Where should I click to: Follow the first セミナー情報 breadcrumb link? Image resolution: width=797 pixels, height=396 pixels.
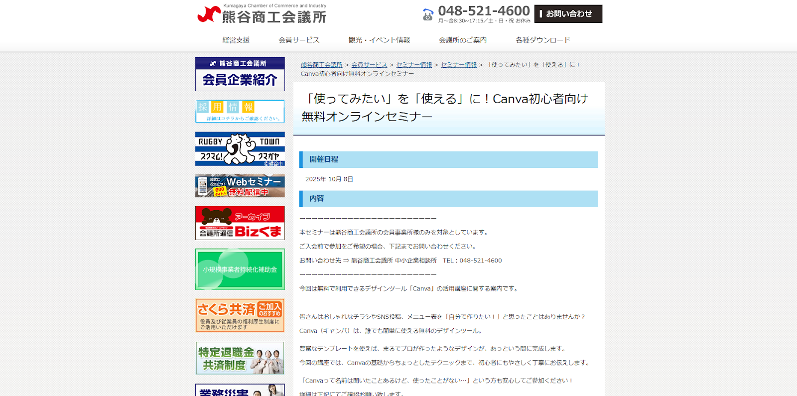point(414,65)
